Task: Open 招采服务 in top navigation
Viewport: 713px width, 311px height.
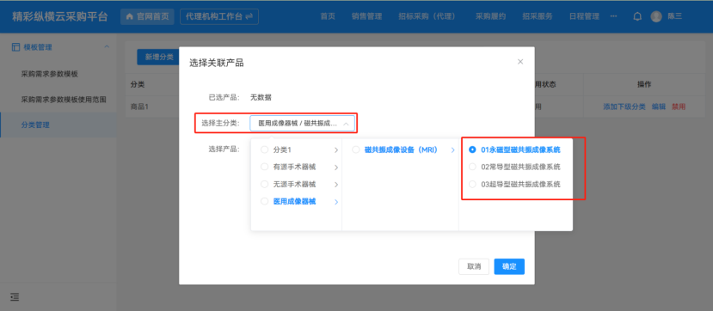Action: [x=538, y=16]
